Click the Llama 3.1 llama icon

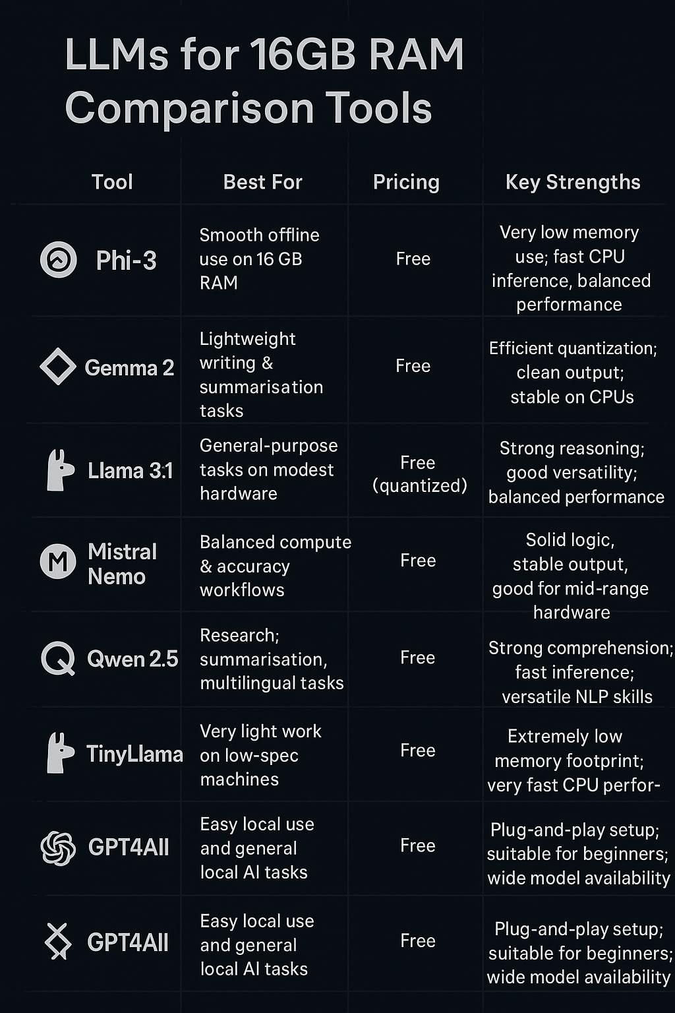(x=60, y=470)
